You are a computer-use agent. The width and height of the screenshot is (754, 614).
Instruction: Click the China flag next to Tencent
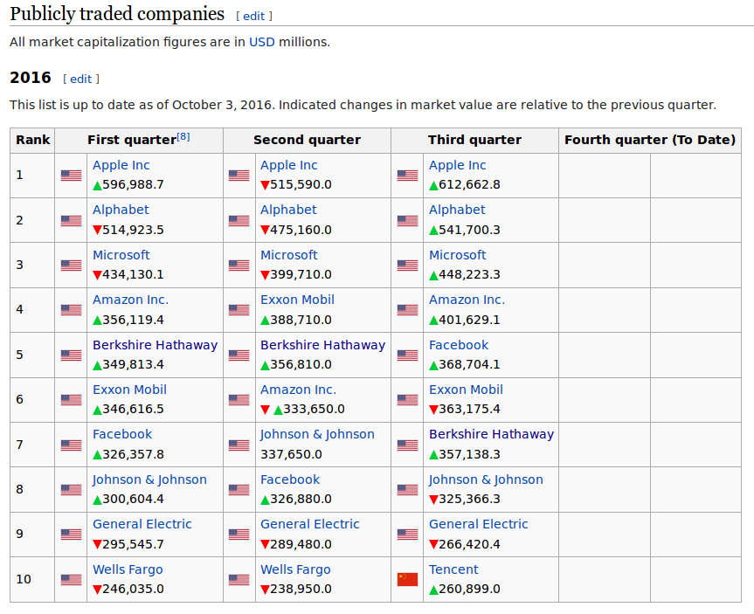pos(407,579)
